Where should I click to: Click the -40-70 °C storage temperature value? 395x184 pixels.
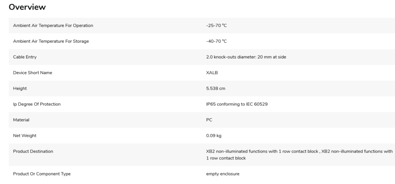(217, 41)
